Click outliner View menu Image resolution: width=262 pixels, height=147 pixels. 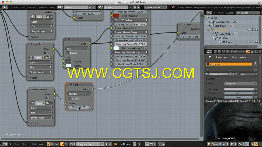221,13
